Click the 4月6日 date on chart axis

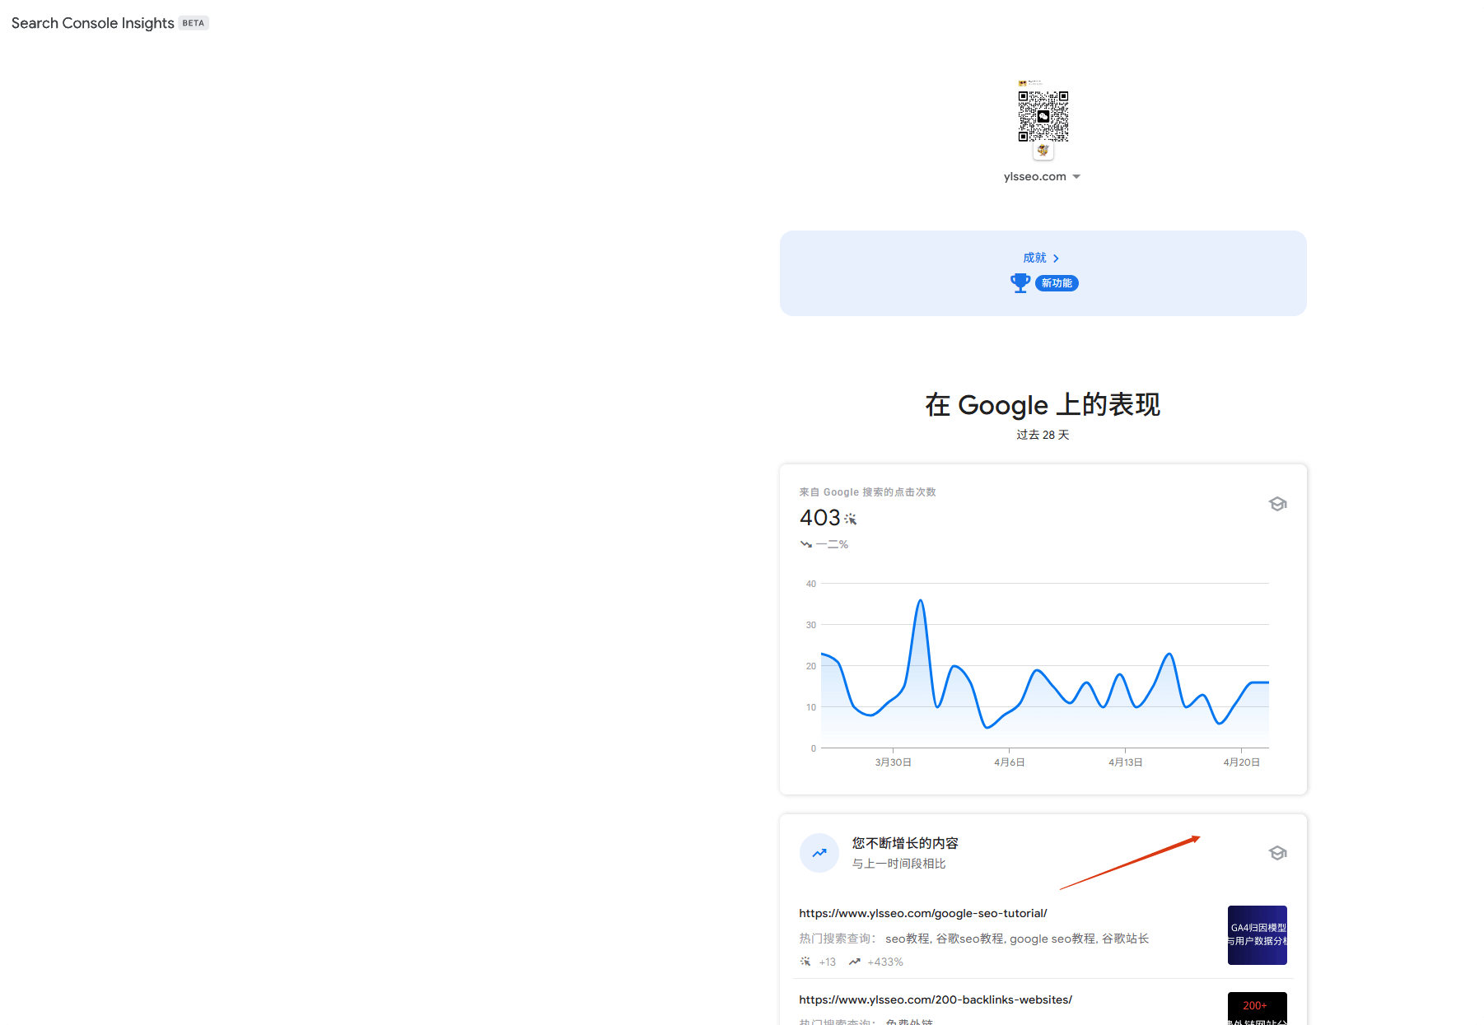[x=1010, y=762]
